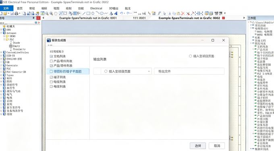The height and width of the screenshot is (151, 274).
Task: Select the Rectangle drawing tool
Action: 88,13
